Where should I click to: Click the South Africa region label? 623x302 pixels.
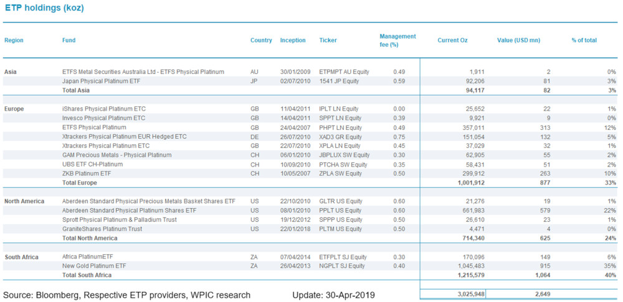pyautogui.click(x=21, y=257)
